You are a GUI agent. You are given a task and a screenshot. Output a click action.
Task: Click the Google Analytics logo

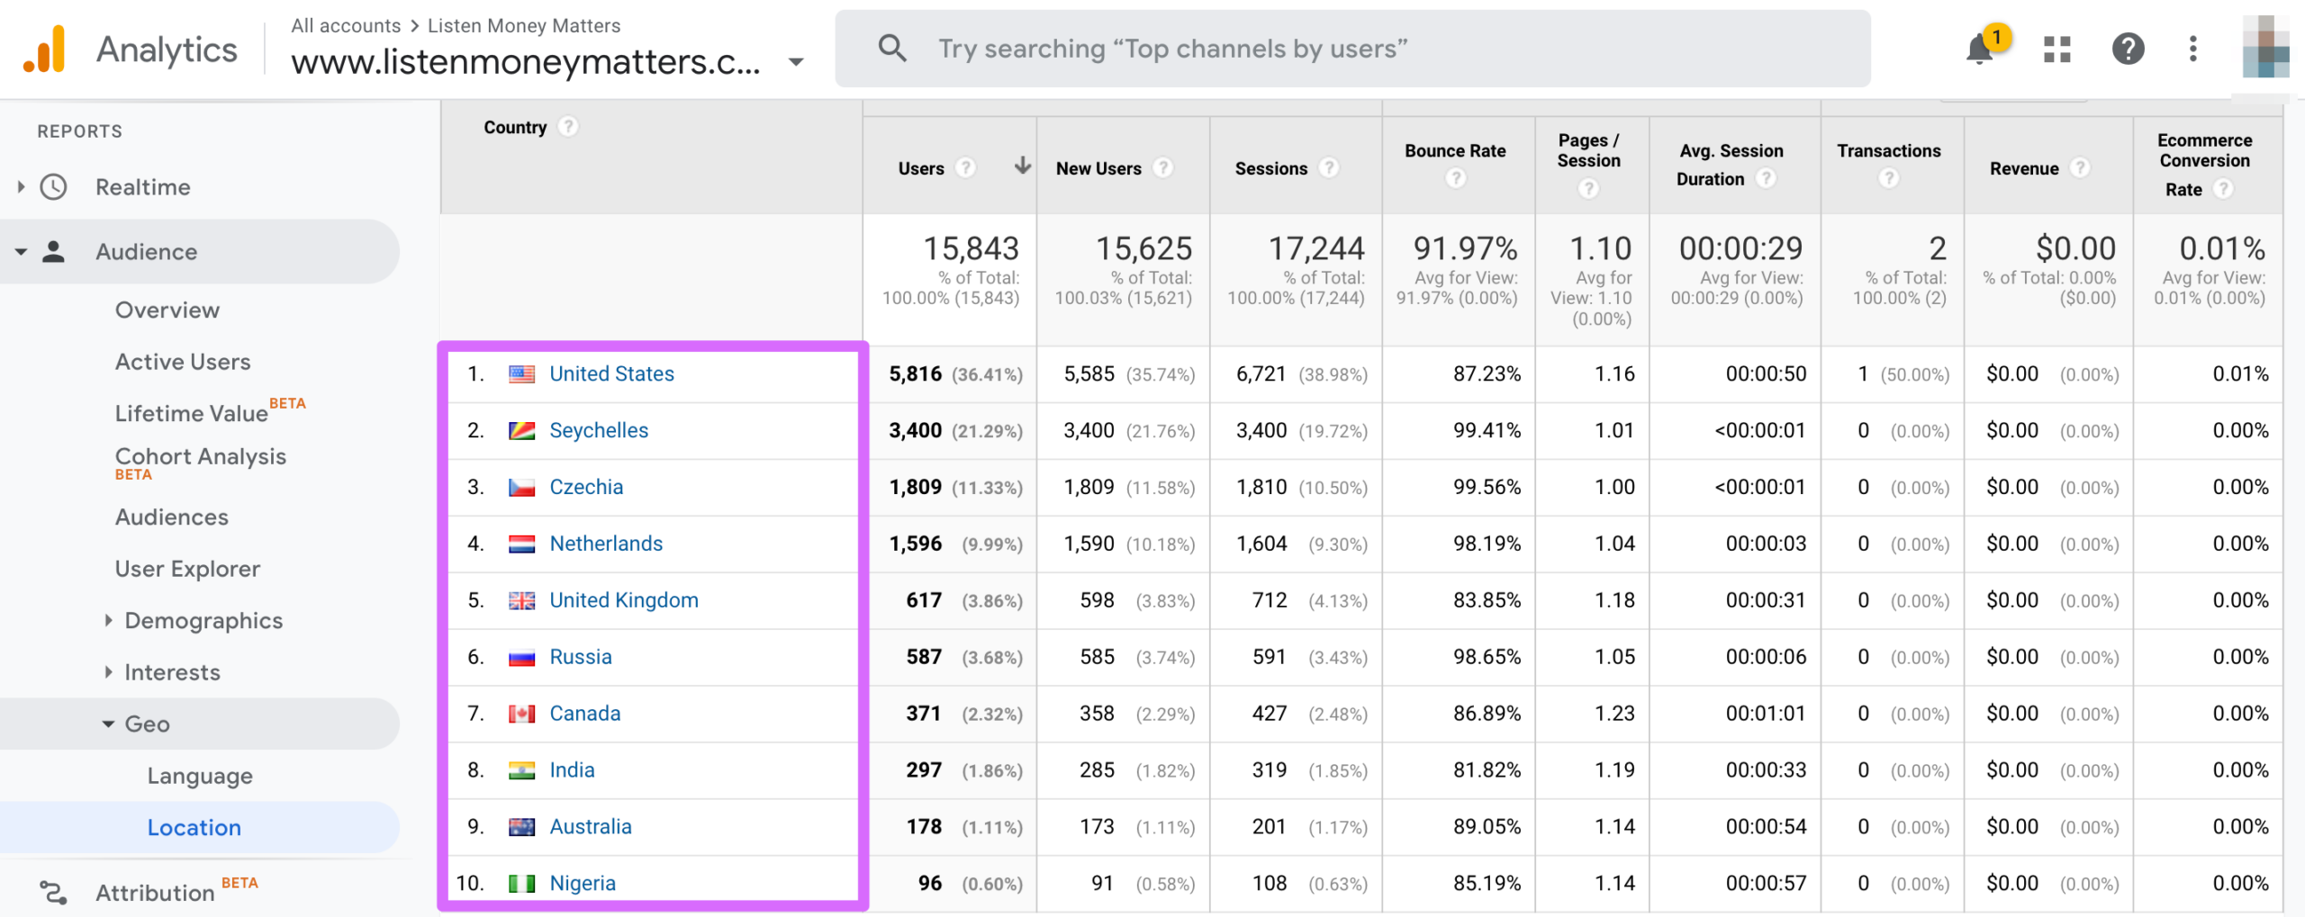pos(45,49)
